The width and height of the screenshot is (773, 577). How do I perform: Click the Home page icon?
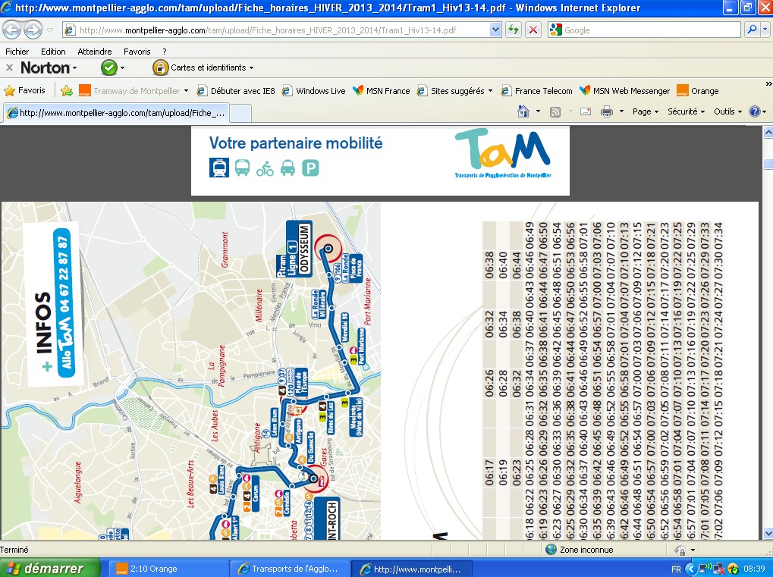[x=523, y=111]
